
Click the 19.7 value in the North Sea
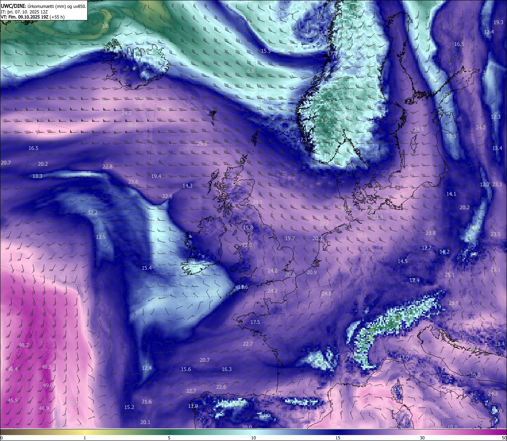[290, 238]
